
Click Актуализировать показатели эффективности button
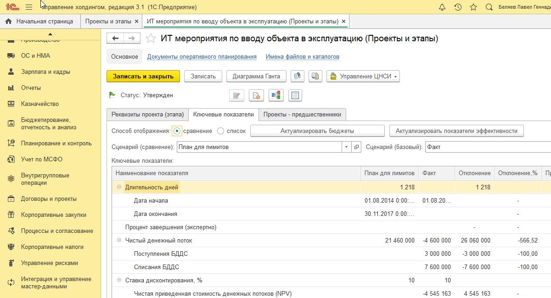(x=456, y=131)
